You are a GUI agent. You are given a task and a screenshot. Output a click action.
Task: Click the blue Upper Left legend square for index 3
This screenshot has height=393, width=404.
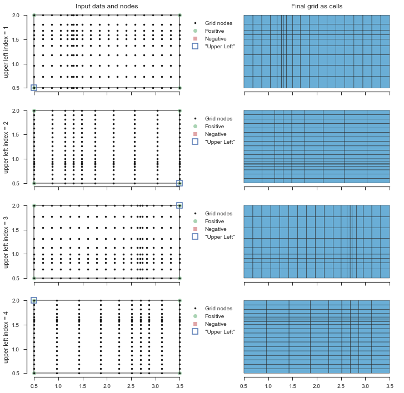(195, 237)
